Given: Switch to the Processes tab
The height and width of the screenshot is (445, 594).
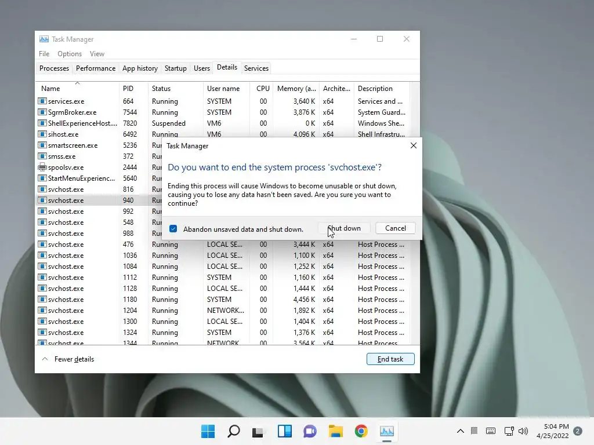Looking at the screenshot, I should pyautogui.click(x=54, y=68).
